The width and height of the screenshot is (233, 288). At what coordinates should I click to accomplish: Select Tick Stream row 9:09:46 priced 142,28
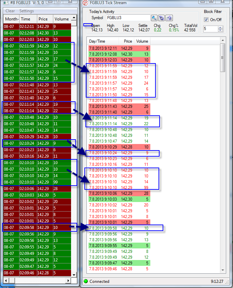(x=119, y=269)
